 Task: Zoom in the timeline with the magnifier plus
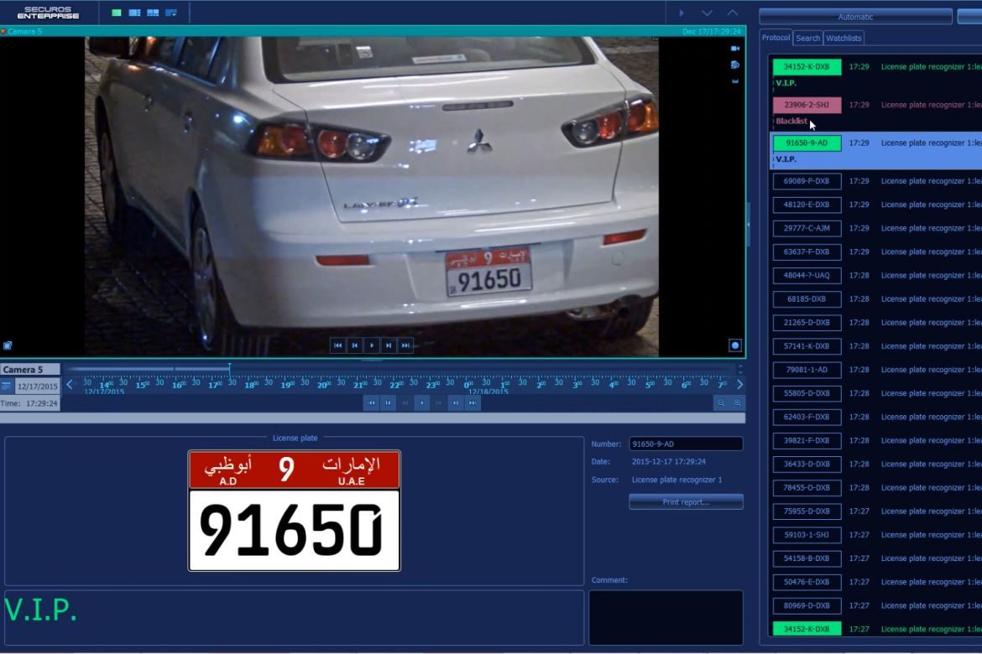tap(738, 403)
